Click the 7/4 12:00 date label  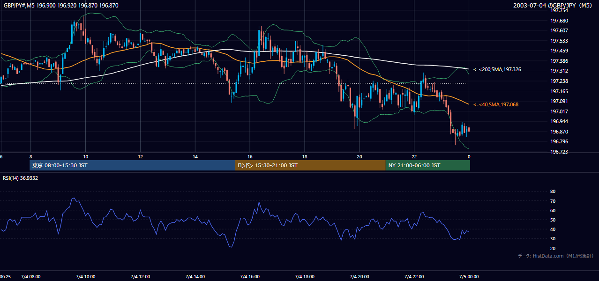point(140,277)
